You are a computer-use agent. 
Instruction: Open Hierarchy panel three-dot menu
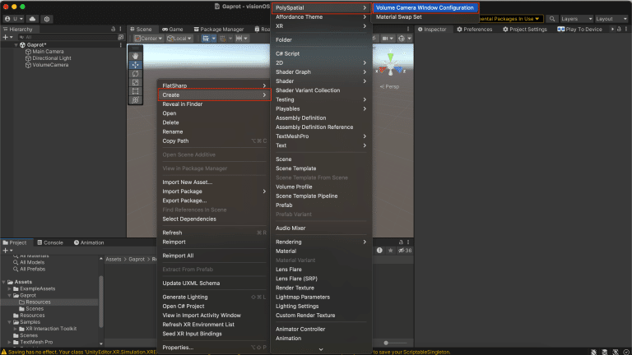(x=120, y=29)
